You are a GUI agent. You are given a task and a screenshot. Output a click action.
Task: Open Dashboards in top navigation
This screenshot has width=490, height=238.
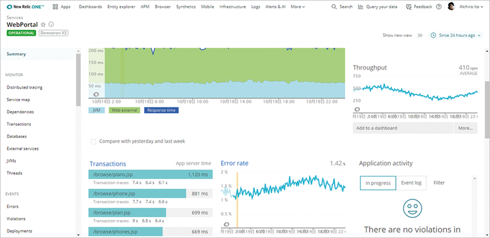tap(90, 7)
